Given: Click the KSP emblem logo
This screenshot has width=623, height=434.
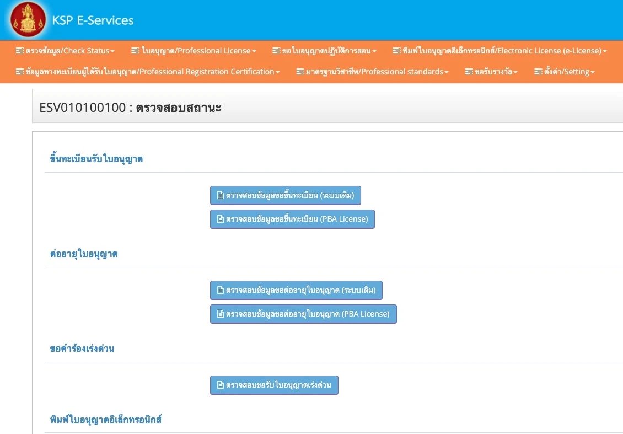Looking at the screenshot, I should click(28, 19).
